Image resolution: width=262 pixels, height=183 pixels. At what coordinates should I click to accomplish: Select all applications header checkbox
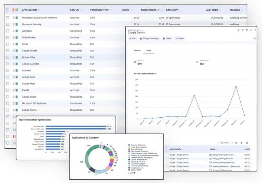(8, 10)
